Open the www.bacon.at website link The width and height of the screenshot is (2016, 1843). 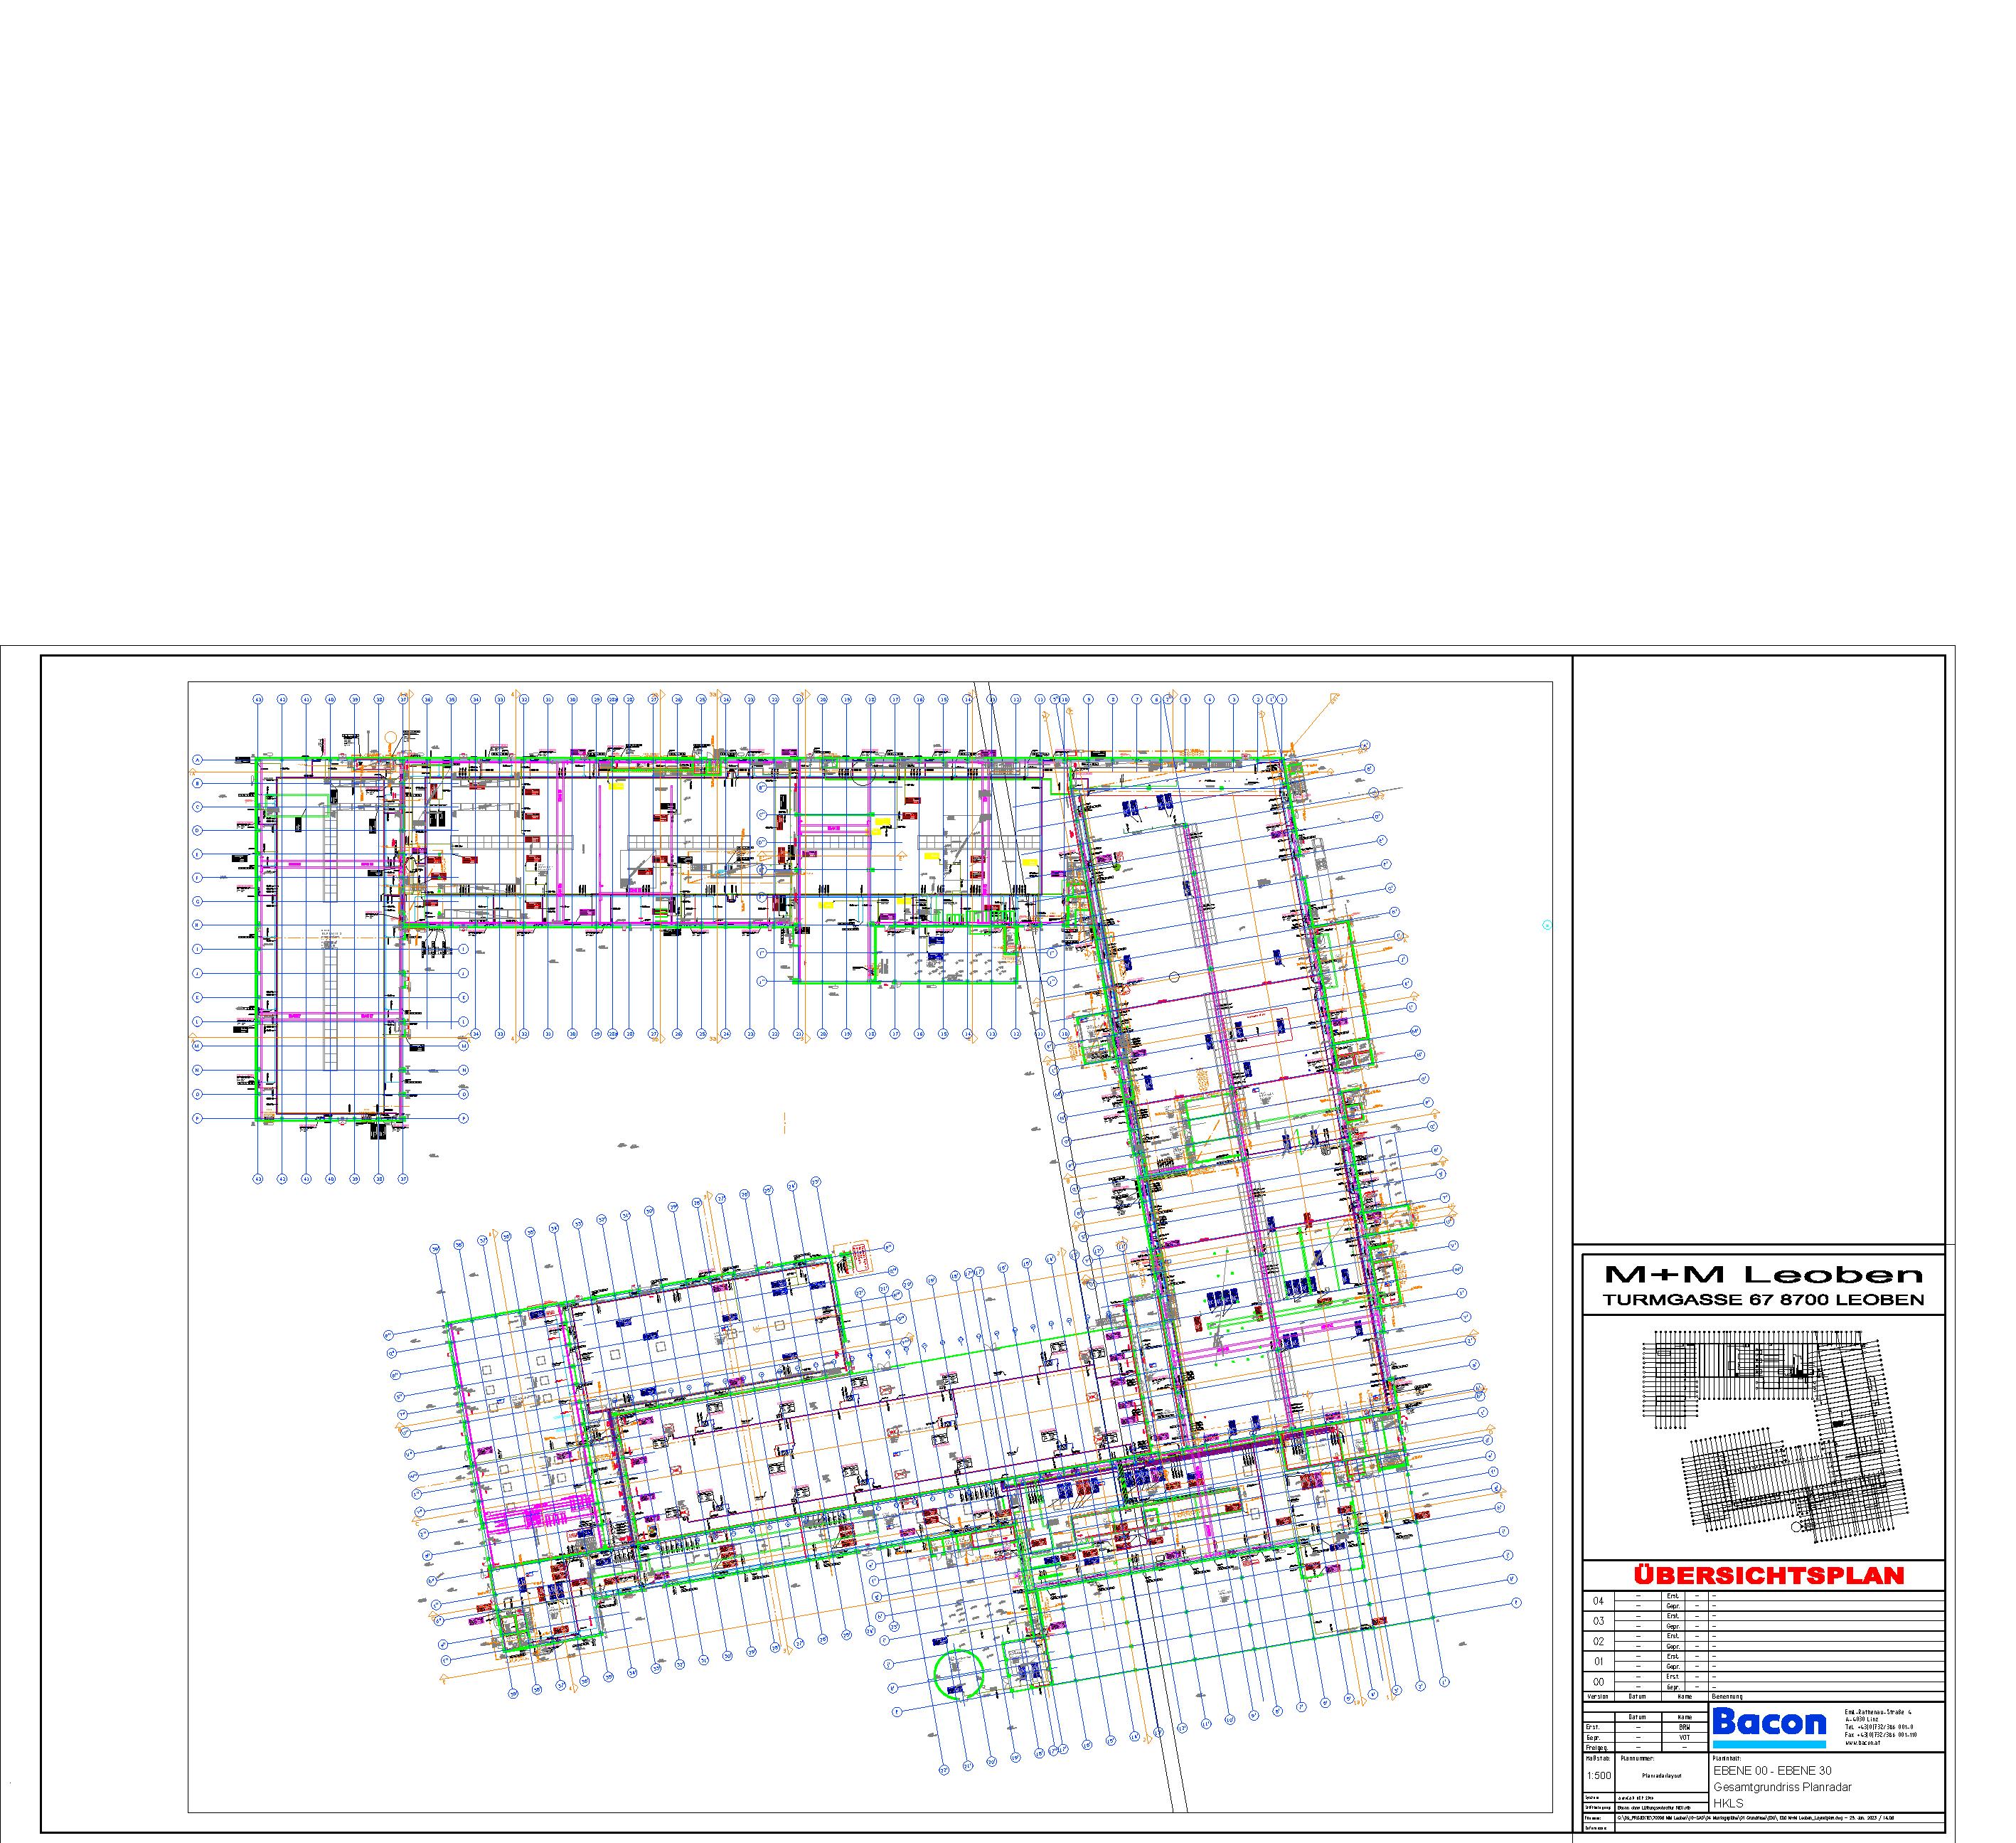click(x=1863, y=1742)
